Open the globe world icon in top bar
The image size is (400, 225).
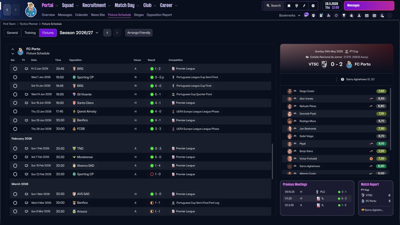(x=297, y=6)
